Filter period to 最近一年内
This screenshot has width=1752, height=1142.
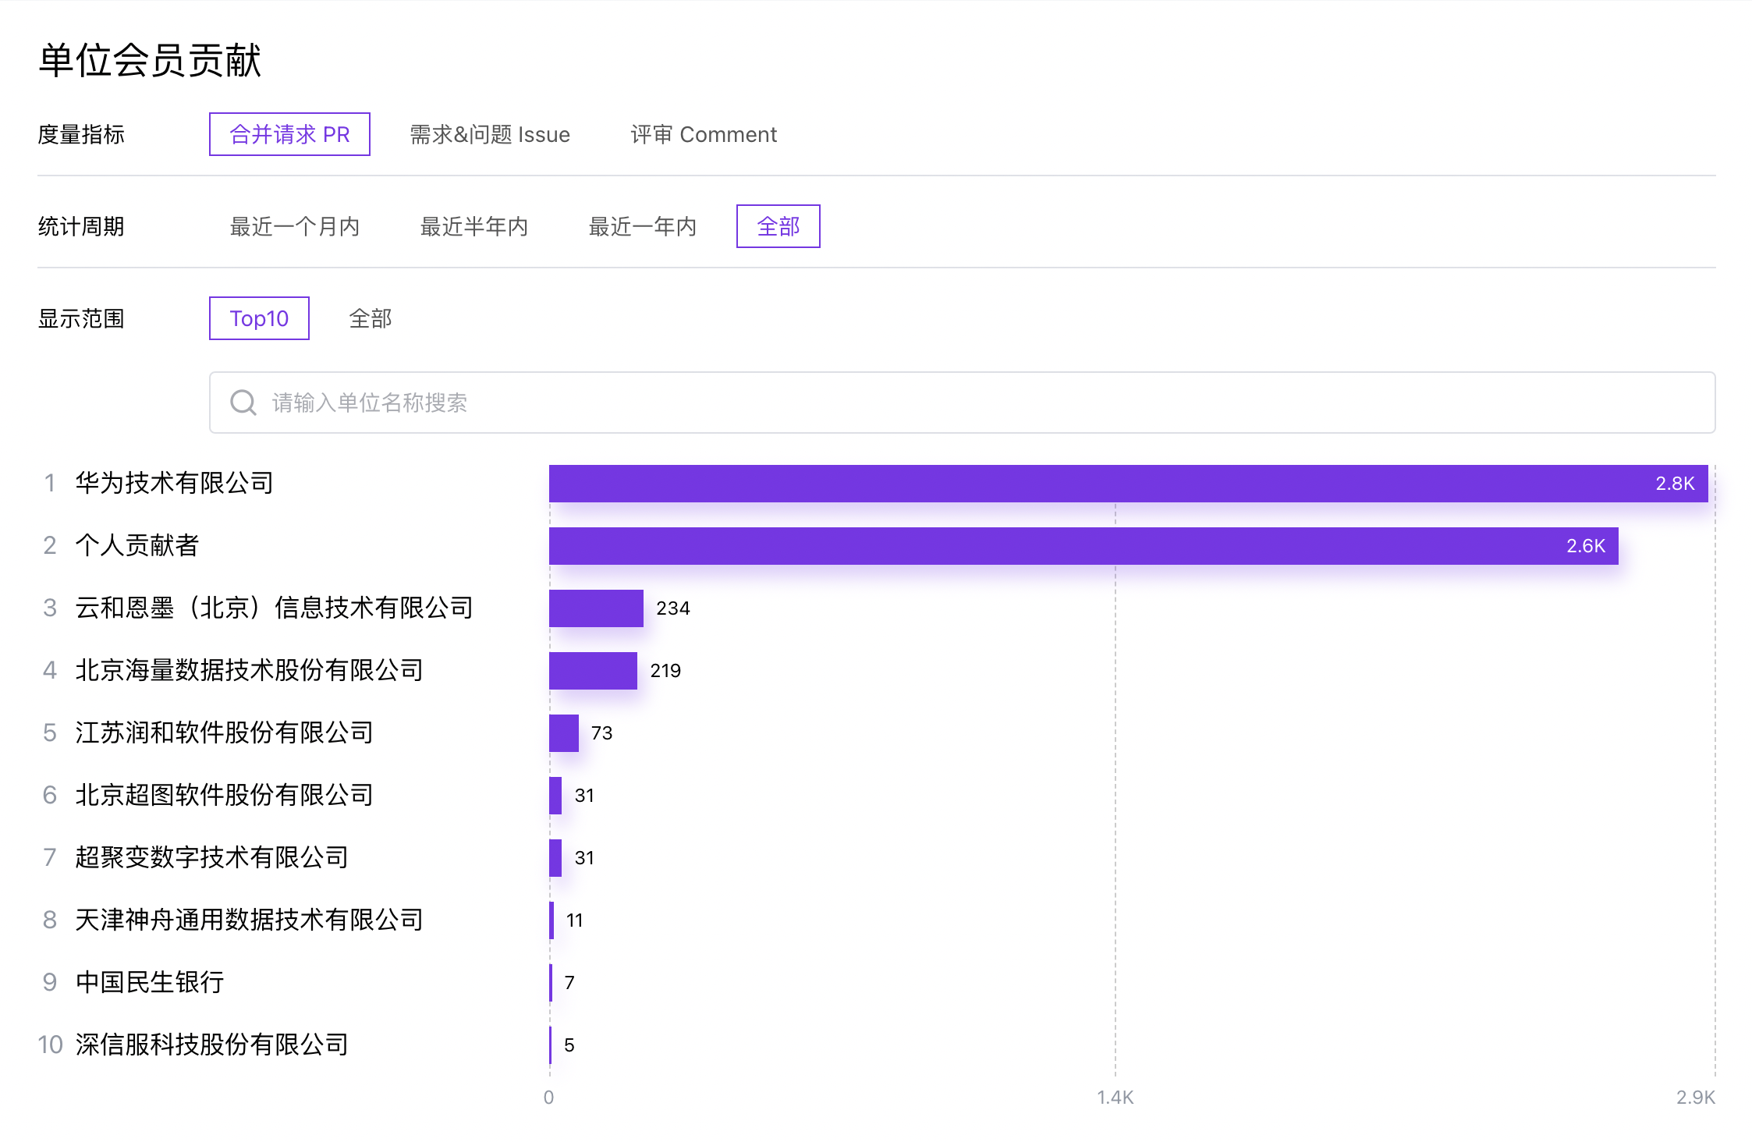pos(642,226)
